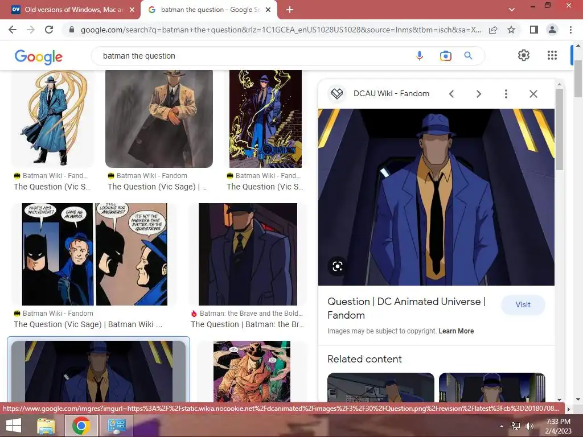
Task: Open a new browser tab
Action: click(290, 10)
